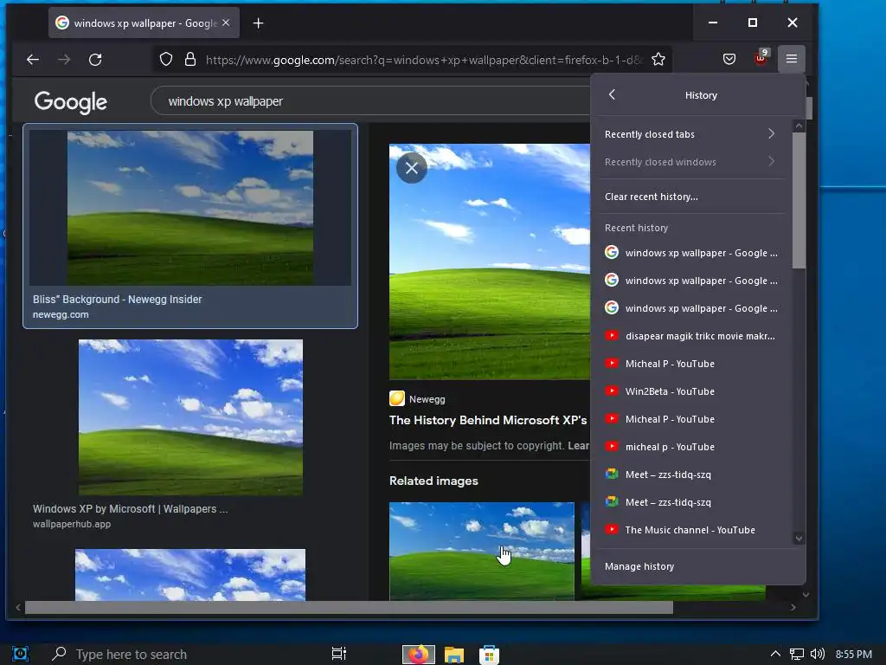Click the partially visible third result thumbnail

coord(190,575)
